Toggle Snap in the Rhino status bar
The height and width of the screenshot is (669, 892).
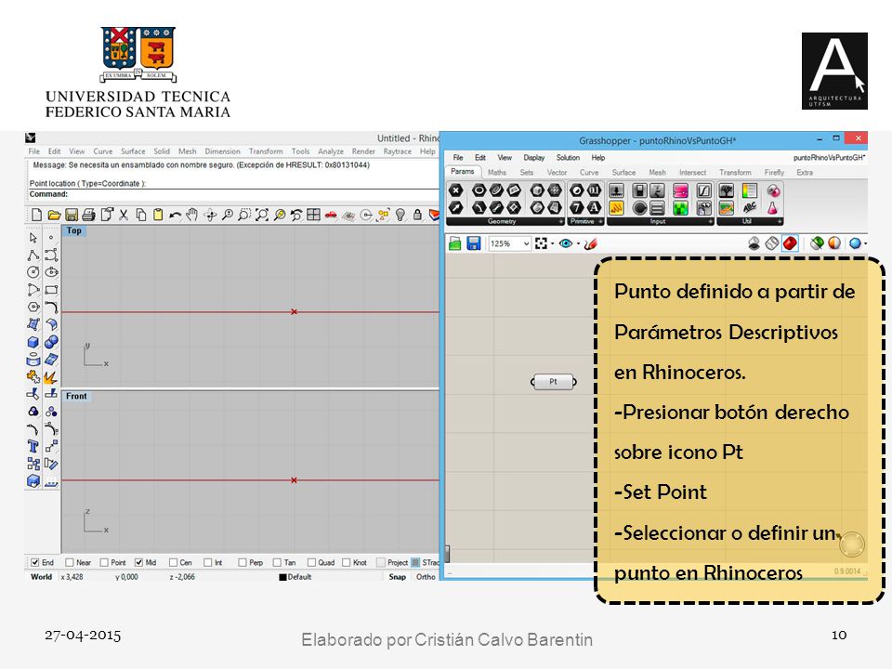[397, 577]
